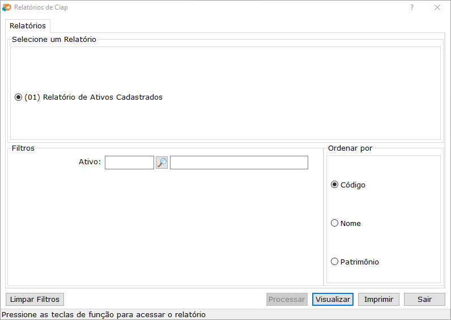451x320 pixels.
Task: Focus the Ativo code input field
Action: [129, 163]
